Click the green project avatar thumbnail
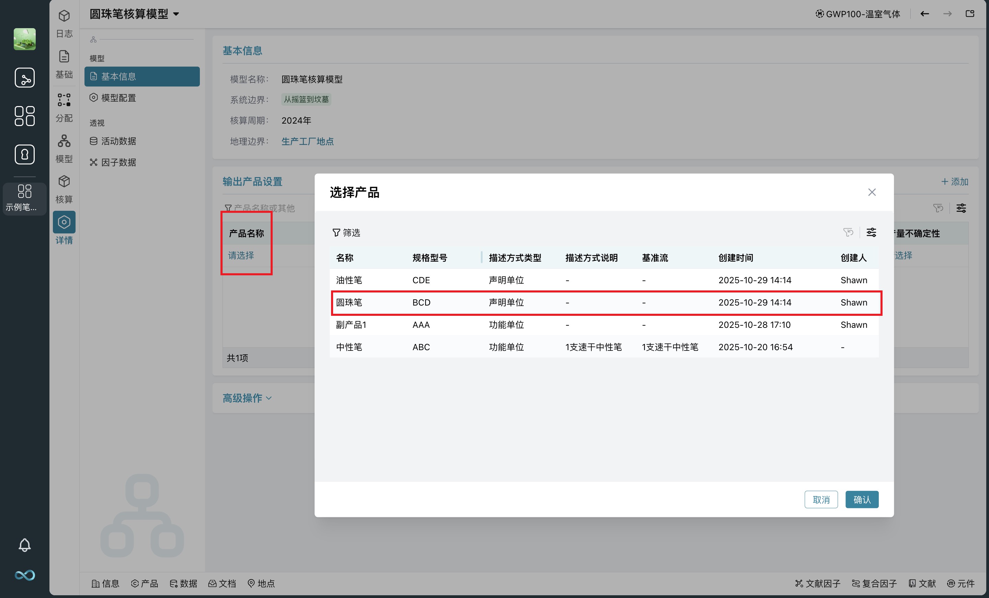Image resolution: width=989 pixels, height=598 pixels. (x=24, y=39)
